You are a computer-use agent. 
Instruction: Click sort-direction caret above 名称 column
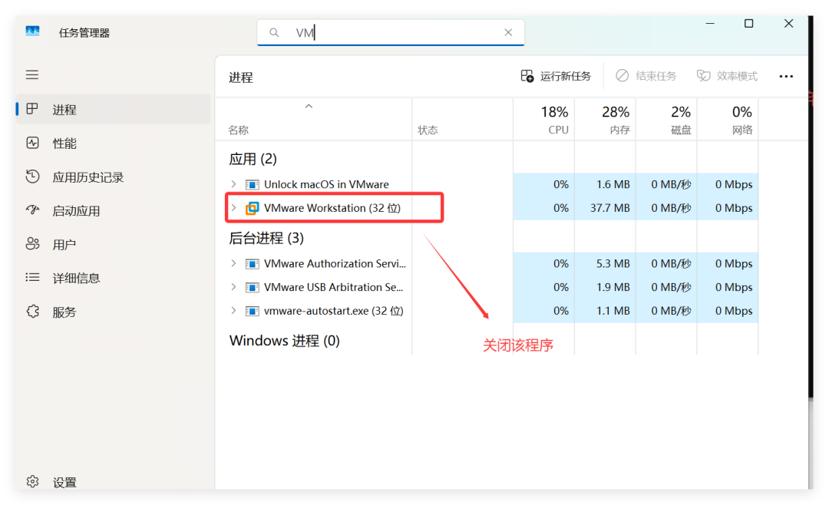click(309, 106)
